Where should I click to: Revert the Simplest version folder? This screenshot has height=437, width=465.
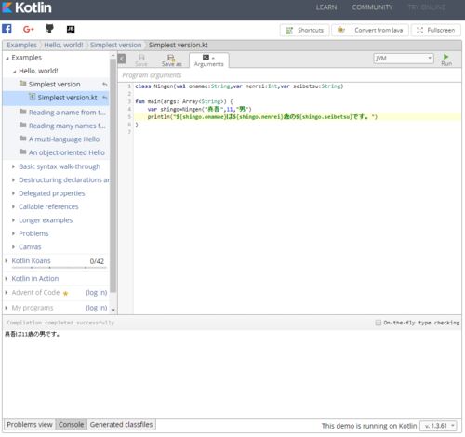(105, 85)
